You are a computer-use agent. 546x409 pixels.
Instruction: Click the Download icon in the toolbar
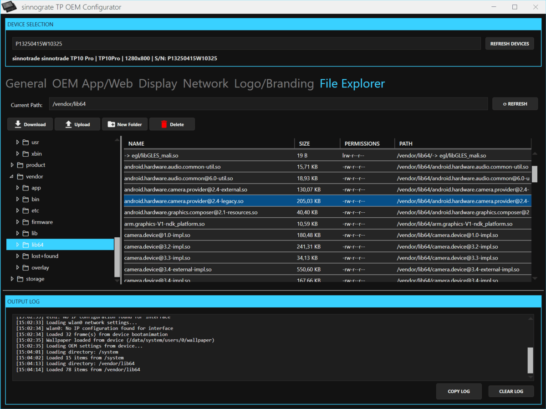(18, 124)
